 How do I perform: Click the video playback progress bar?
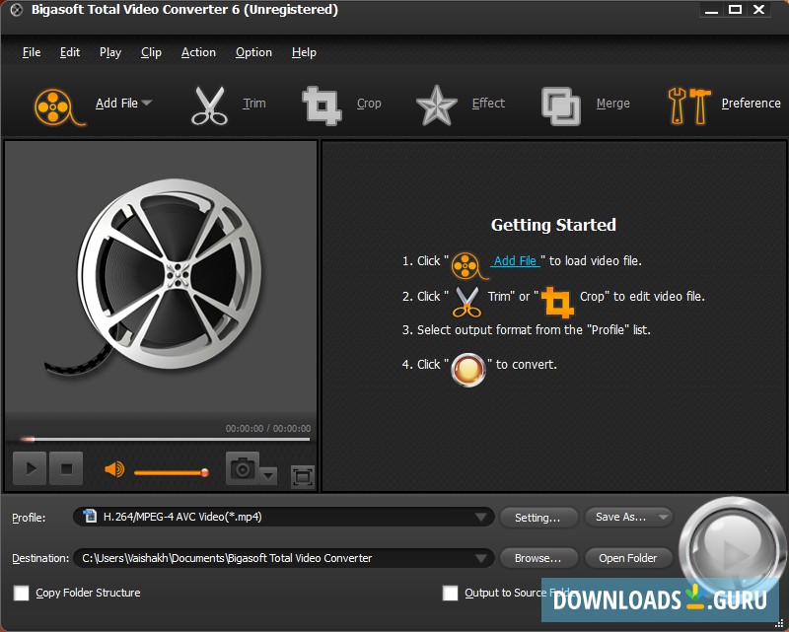tap(164, 440)
